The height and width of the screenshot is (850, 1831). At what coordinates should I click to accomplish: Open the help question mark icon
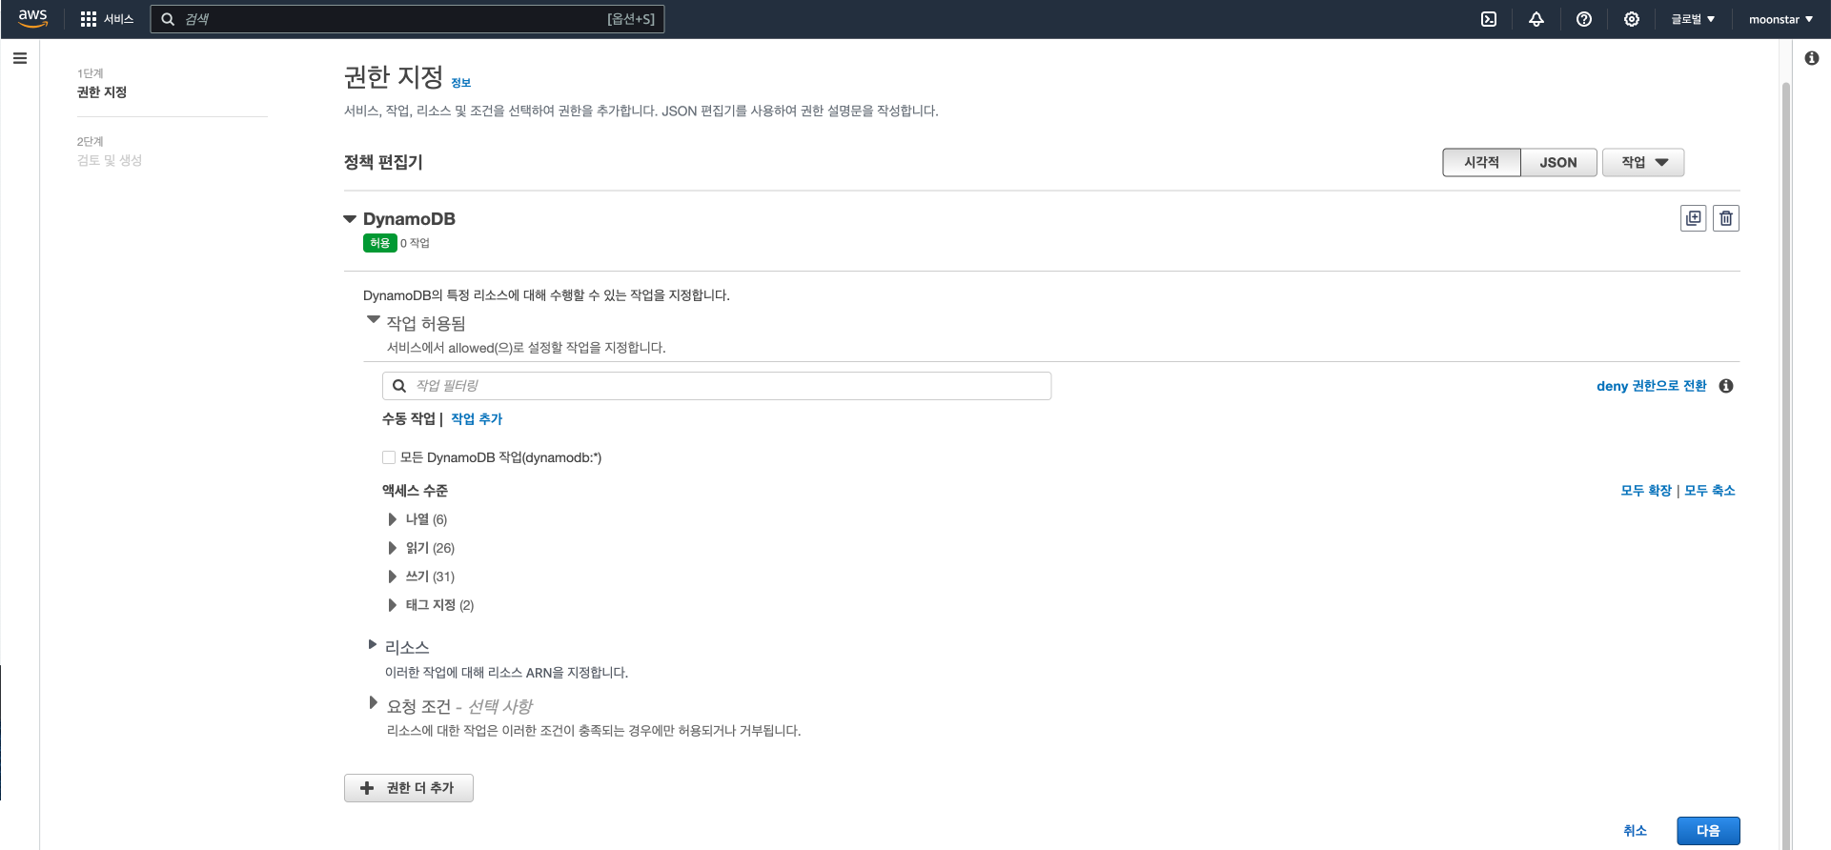(1584, 19)
